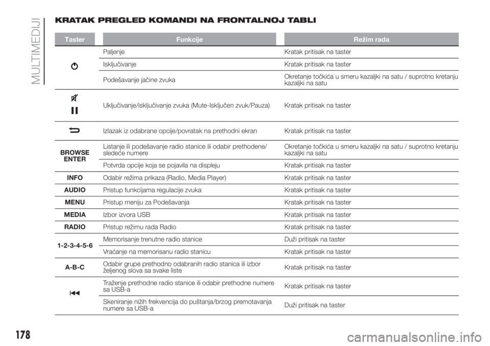This screenshot has height=346, width=490.
Task: Click the back arrow icon
Action: 75,130
